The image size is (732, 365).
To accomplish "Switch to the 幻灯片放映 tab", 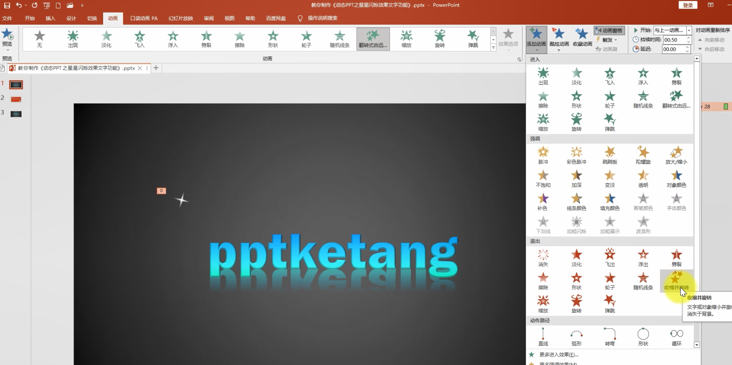I will click(x=181, y=18).
